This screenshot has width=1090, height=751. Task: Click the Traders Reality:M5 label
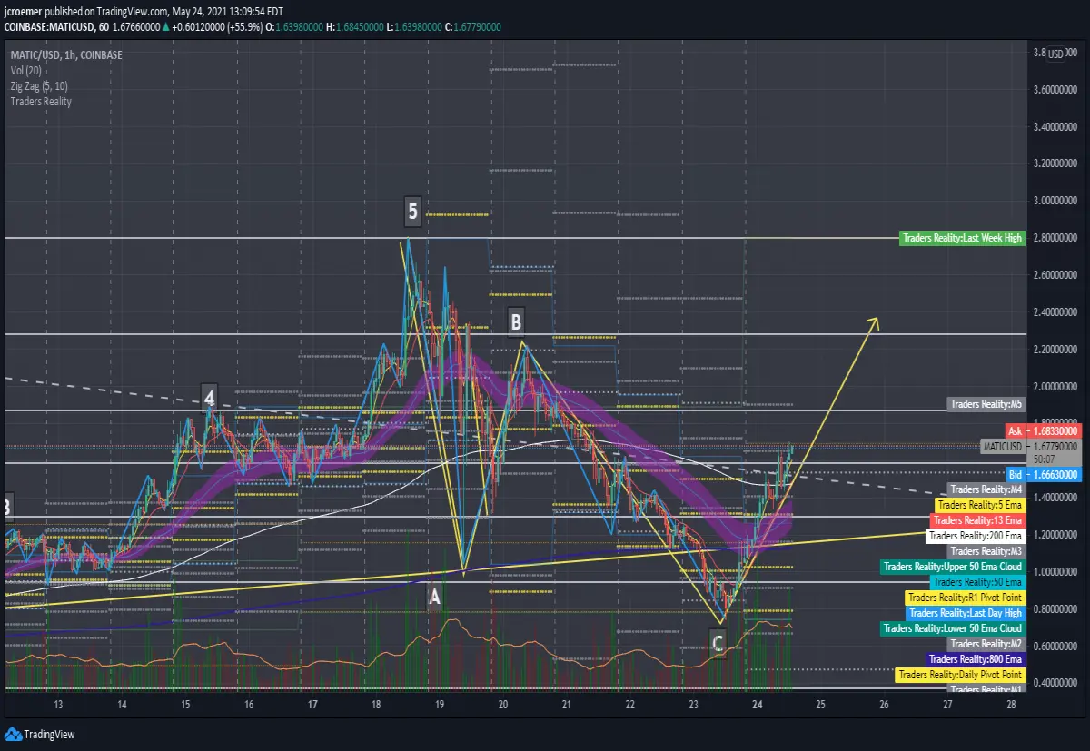pyautogui.click(x=986, y=404)
